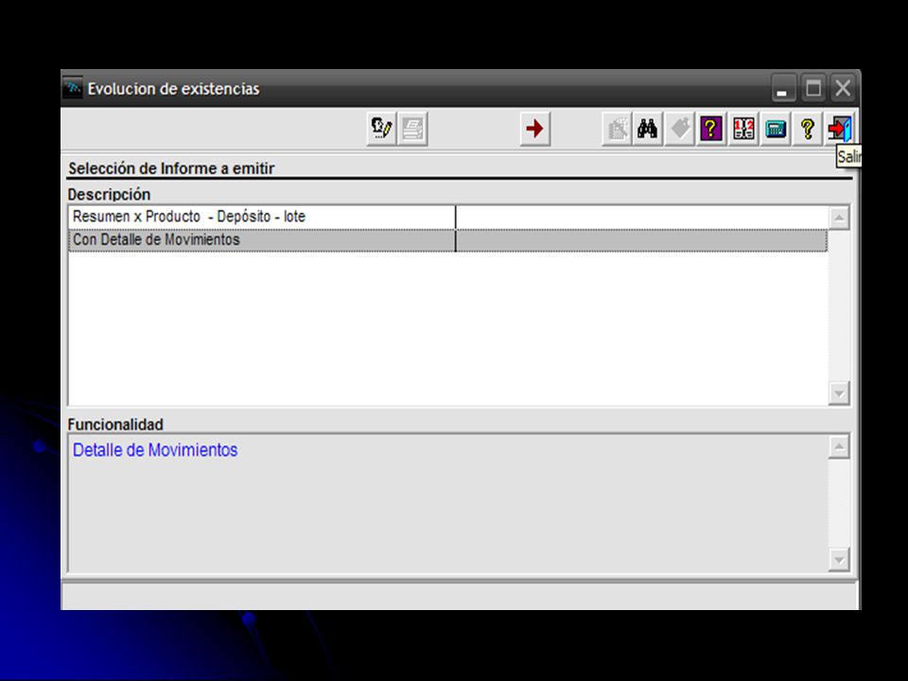Click the dark red arrow icon

coord(534,129)
